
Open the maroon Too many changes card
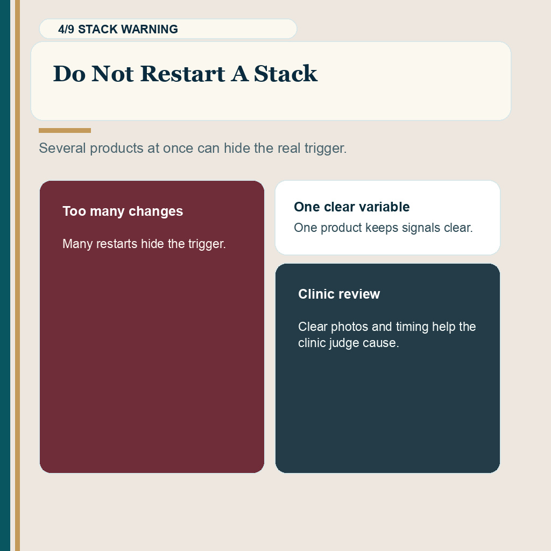coord(152,327)
